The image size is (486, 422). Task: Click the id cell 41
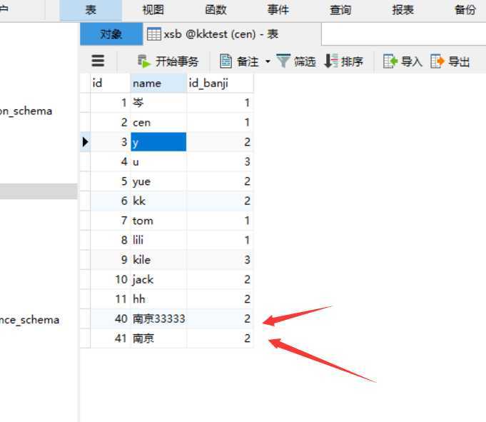(x=111, y=338)
